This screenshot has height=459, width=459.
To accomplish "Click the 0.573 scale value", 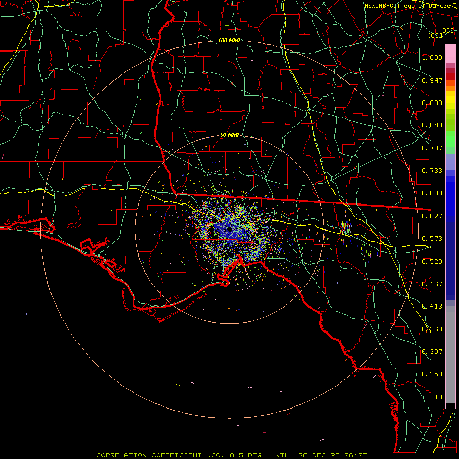I will tap(432, 239).
